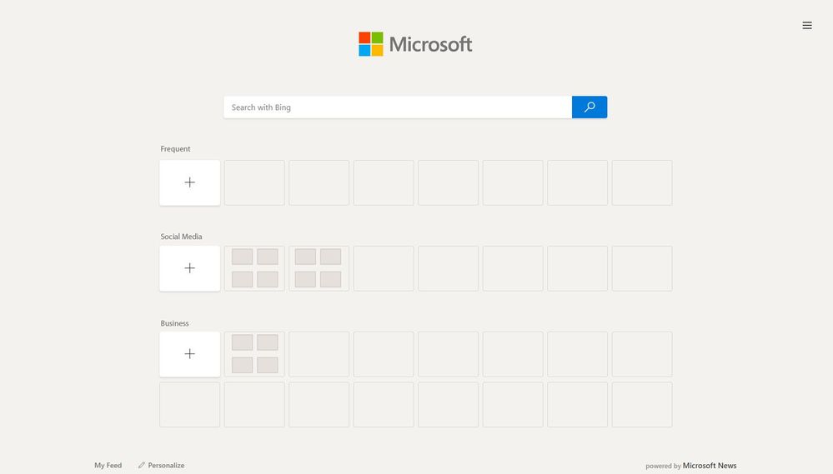
Task: Click the Social Media section heading
Action: [x=181, y=237]
